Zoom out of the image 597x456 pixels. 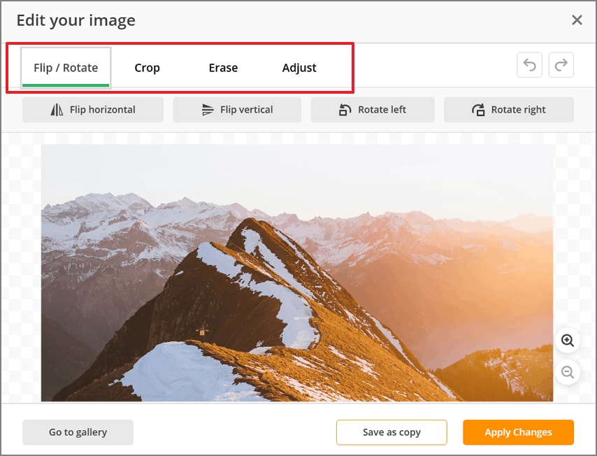pos(568,372)
